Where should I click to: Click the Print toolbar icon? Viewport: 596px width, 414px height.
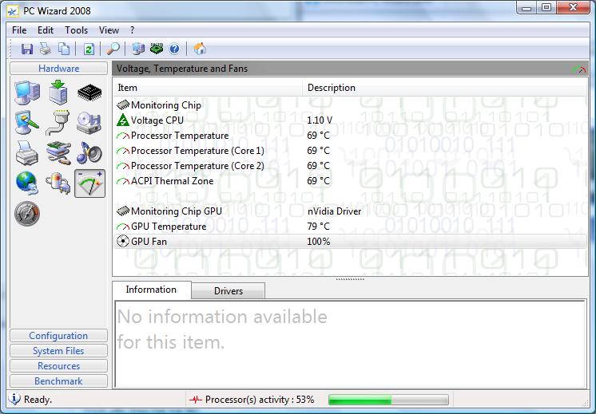click(x=46, y=49)
